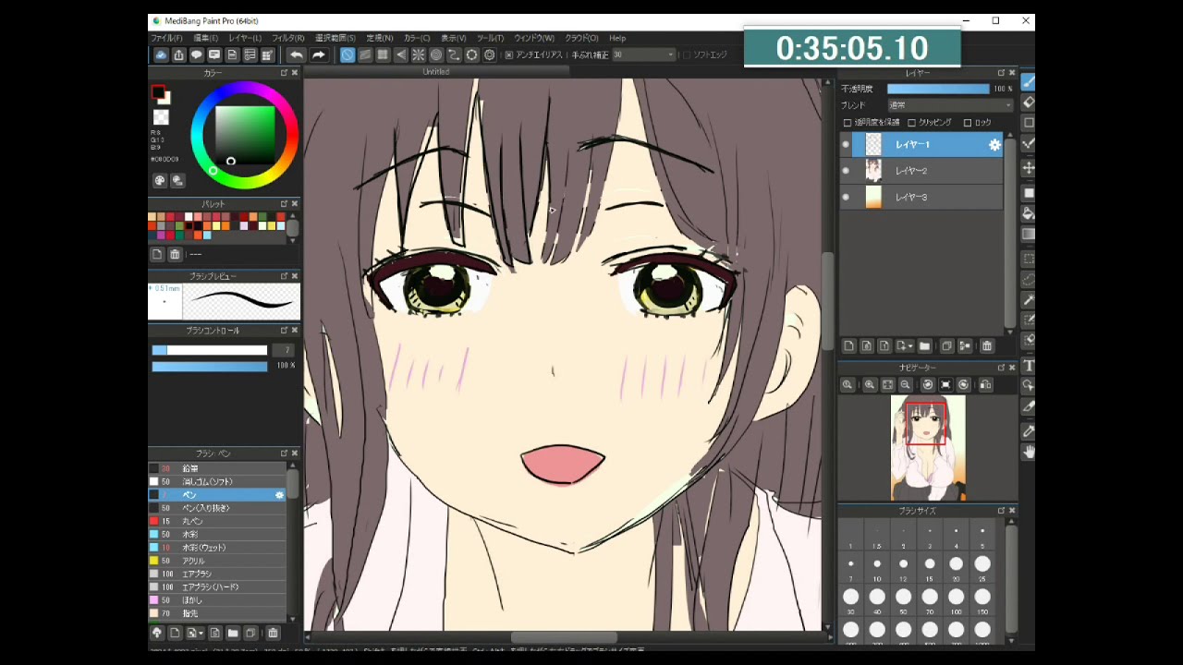Click the undo arrow in the toolbar

click(297, 55)
